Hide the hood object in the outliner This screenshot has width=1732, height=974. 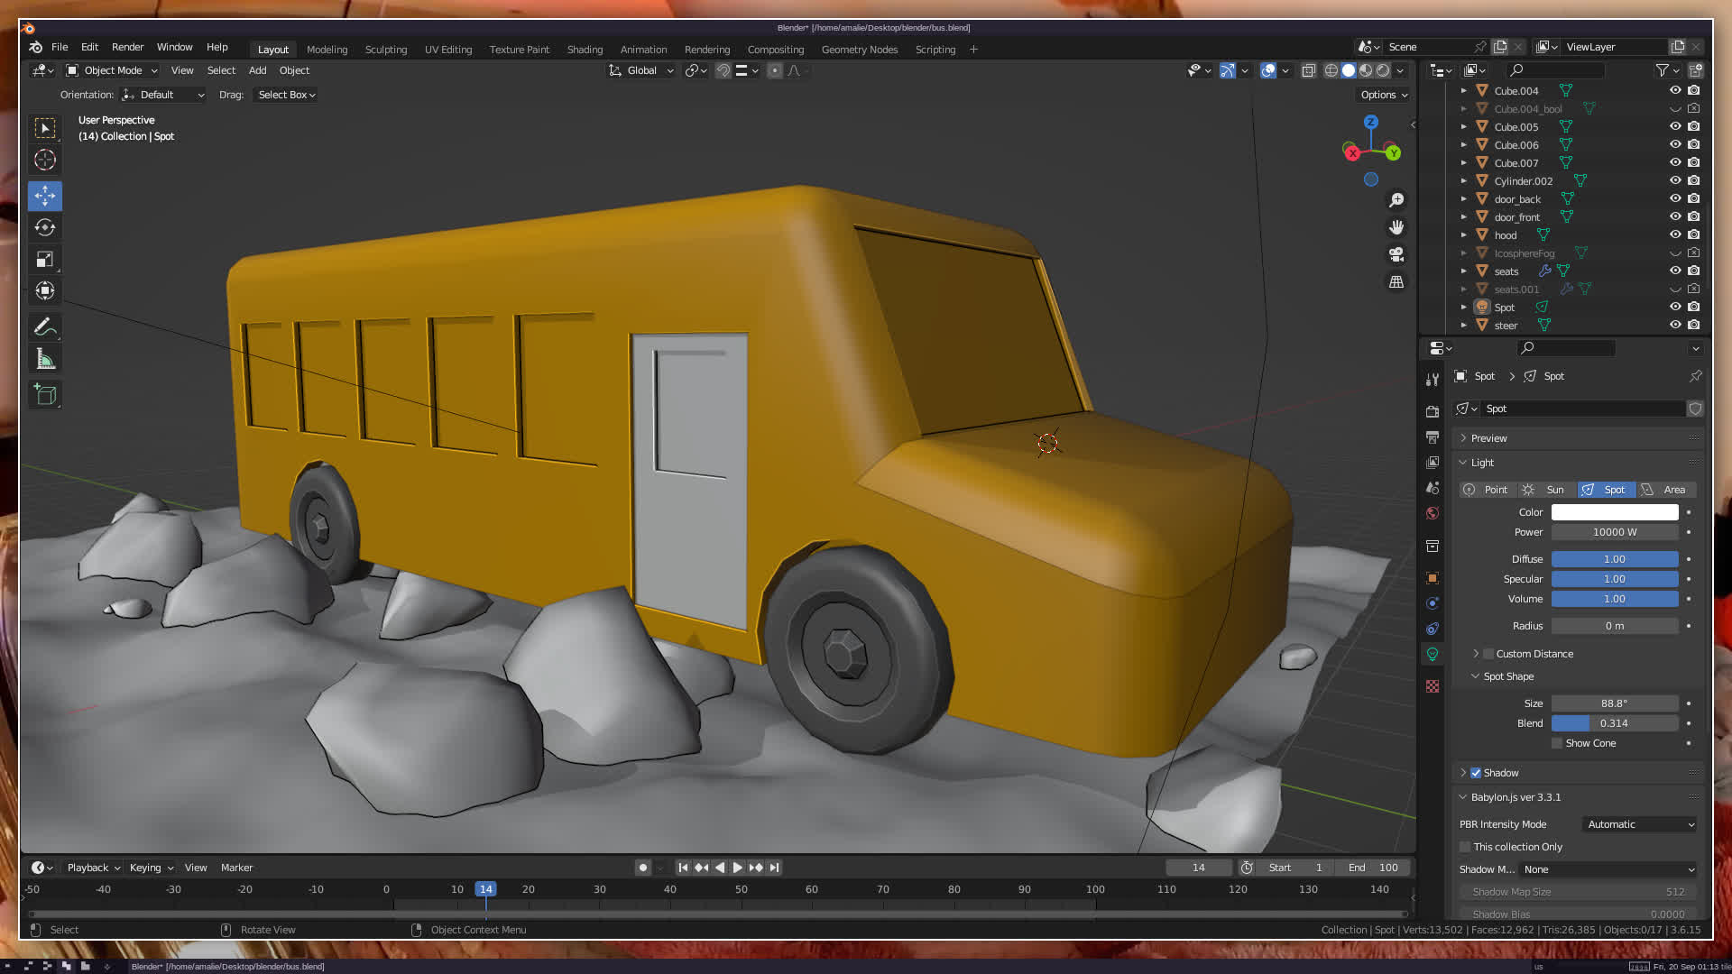1675,234
